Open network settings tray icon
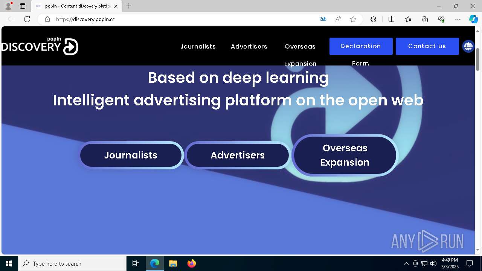 click(424, 263)
